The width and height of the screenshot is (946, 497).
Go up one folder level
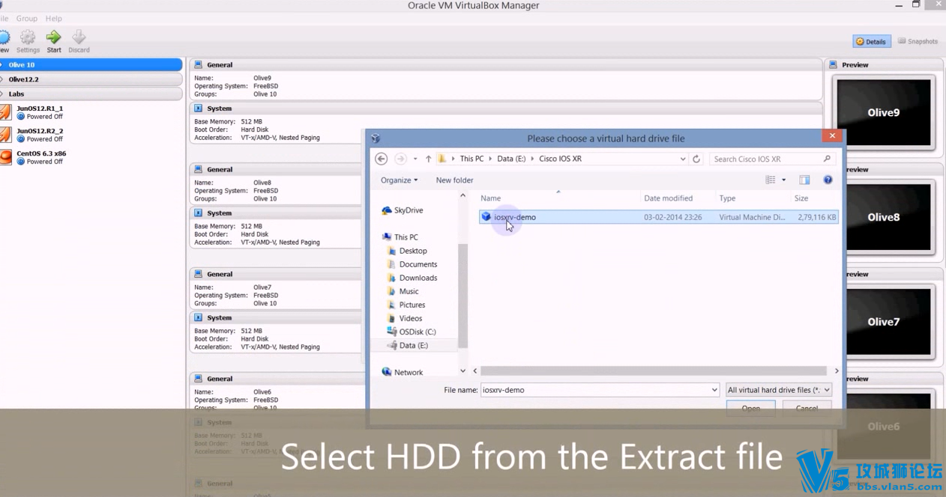click(x=428, y=159)
